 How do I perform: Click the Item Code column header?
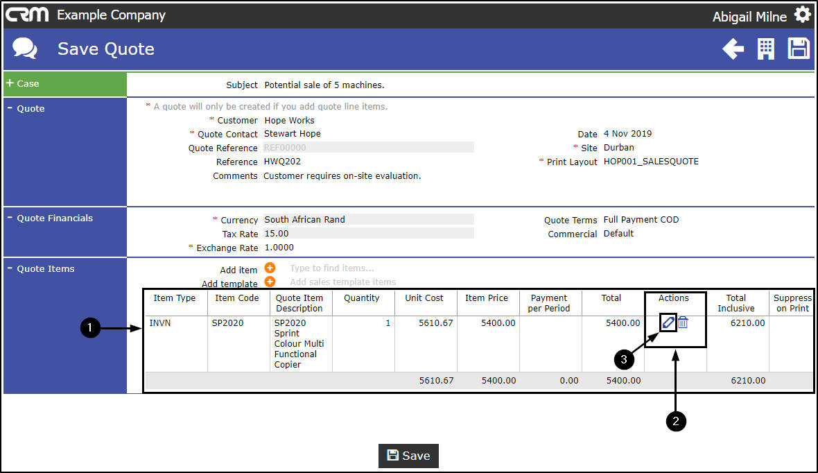tap(237, 298)
